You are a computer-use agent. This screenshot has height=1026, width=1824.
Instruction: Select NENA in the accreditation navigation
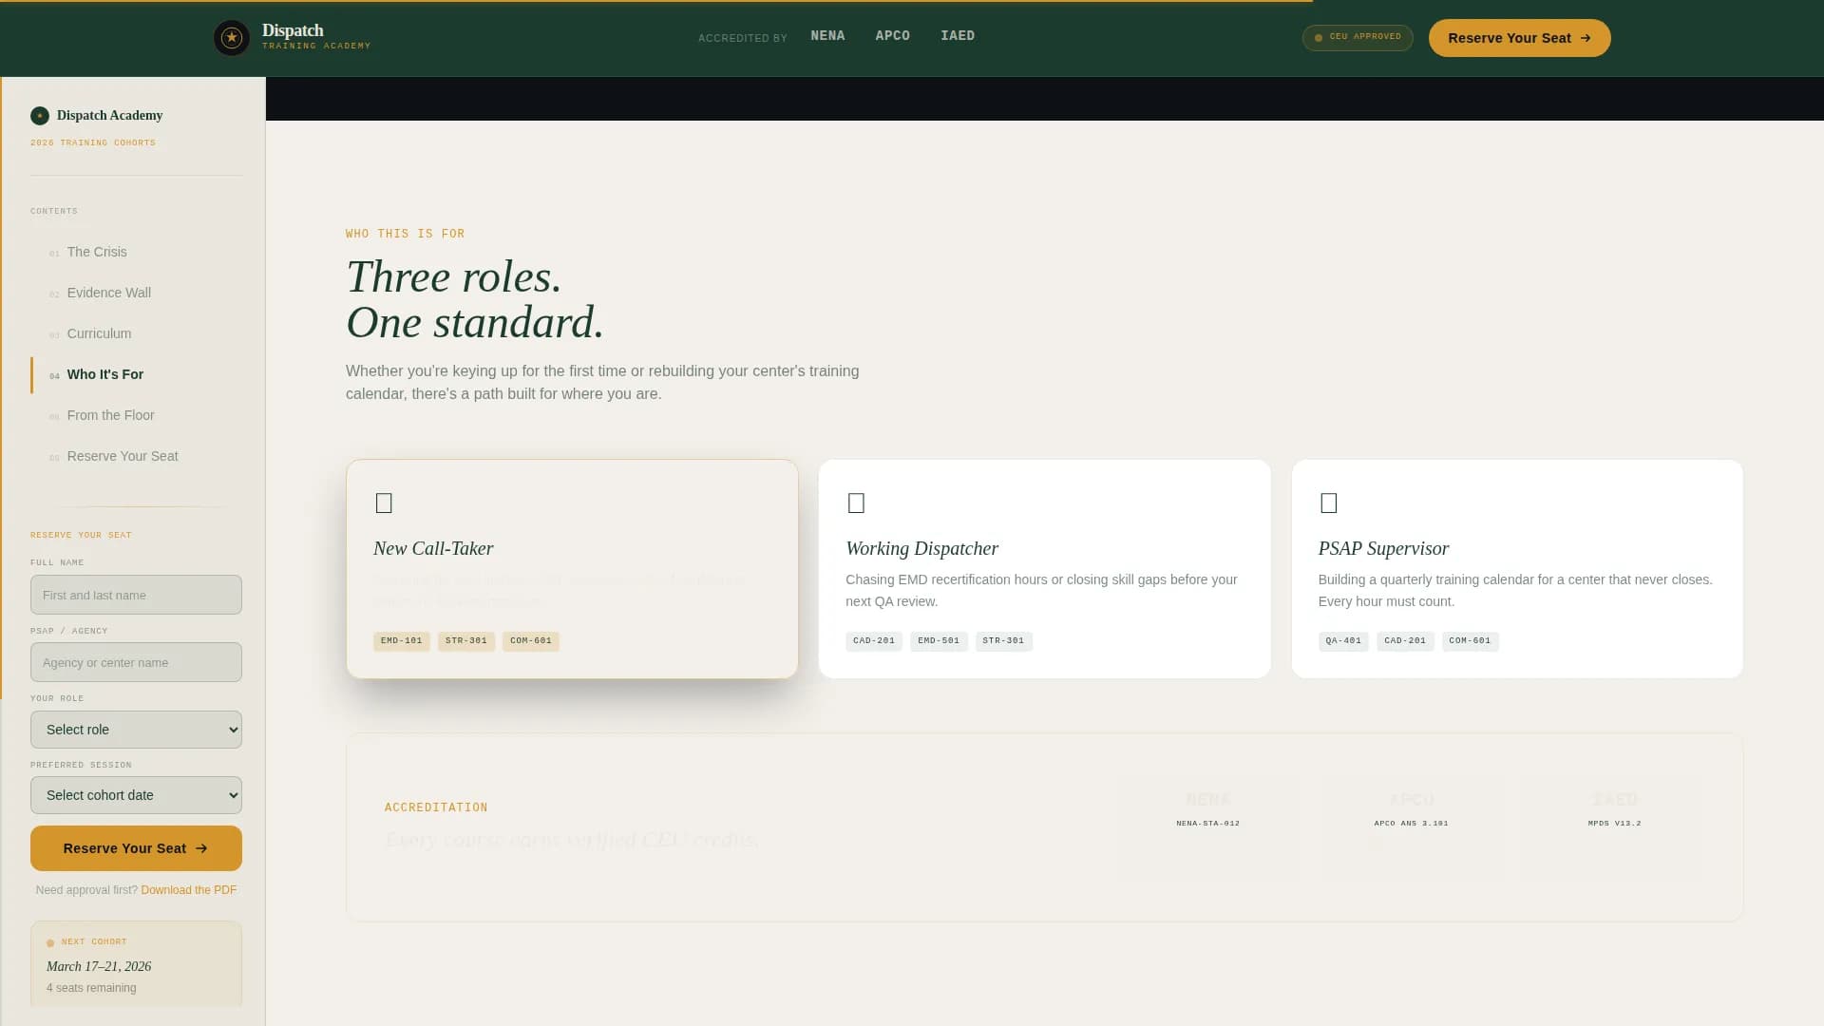[x=827, y=35]
